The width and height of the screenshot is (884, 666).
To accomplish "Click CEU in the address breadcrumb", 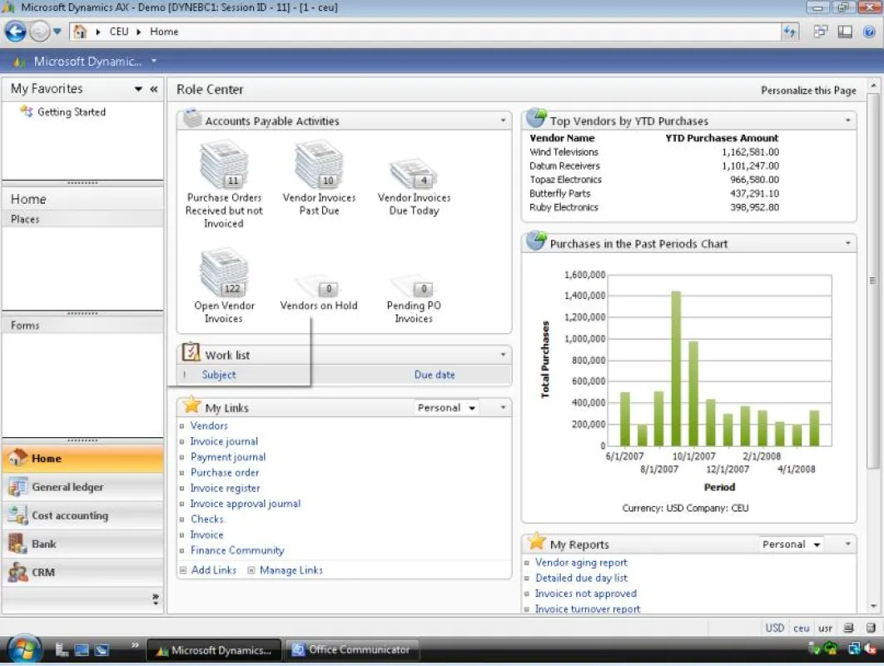I will pos(118,32).
